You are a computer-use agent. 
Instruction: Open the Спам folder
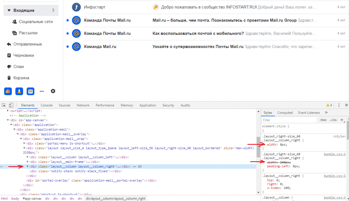click(x=19, y=67)
